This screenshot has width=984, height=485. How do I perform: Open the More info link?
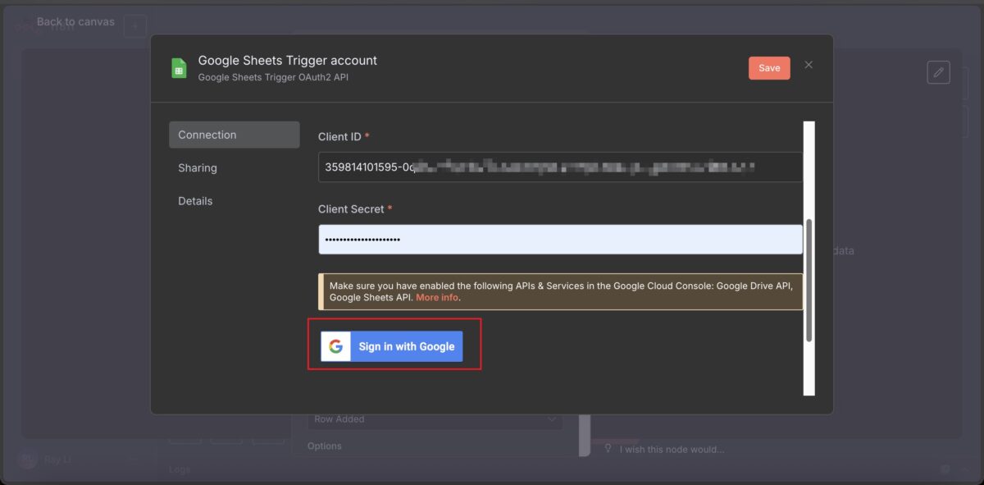point(437,297)
